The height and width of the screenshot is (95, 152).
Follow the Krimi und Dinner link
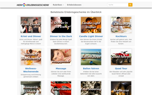tap(31, 36)
